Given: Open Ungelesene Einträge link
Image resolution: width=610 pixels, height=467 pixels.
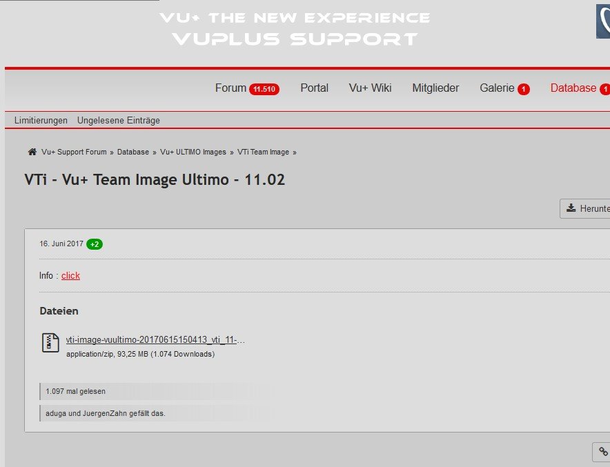Looking at the screenshot, I should click(119, 121).
